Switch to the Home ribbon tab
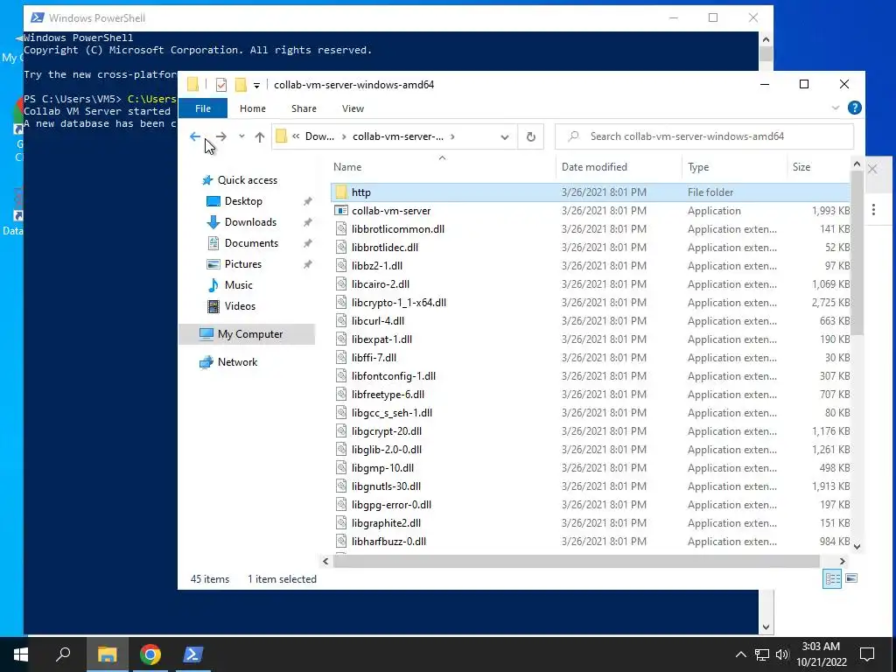The height and width of the screenshot is (672, 896). [x=253, y=108]
